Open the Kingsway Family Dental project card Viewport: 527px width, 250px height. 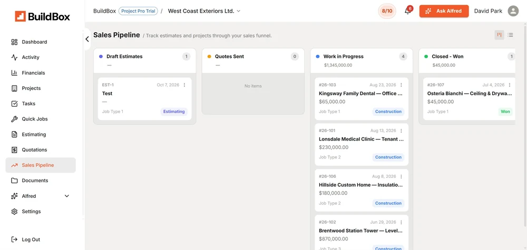pos(362,98)
